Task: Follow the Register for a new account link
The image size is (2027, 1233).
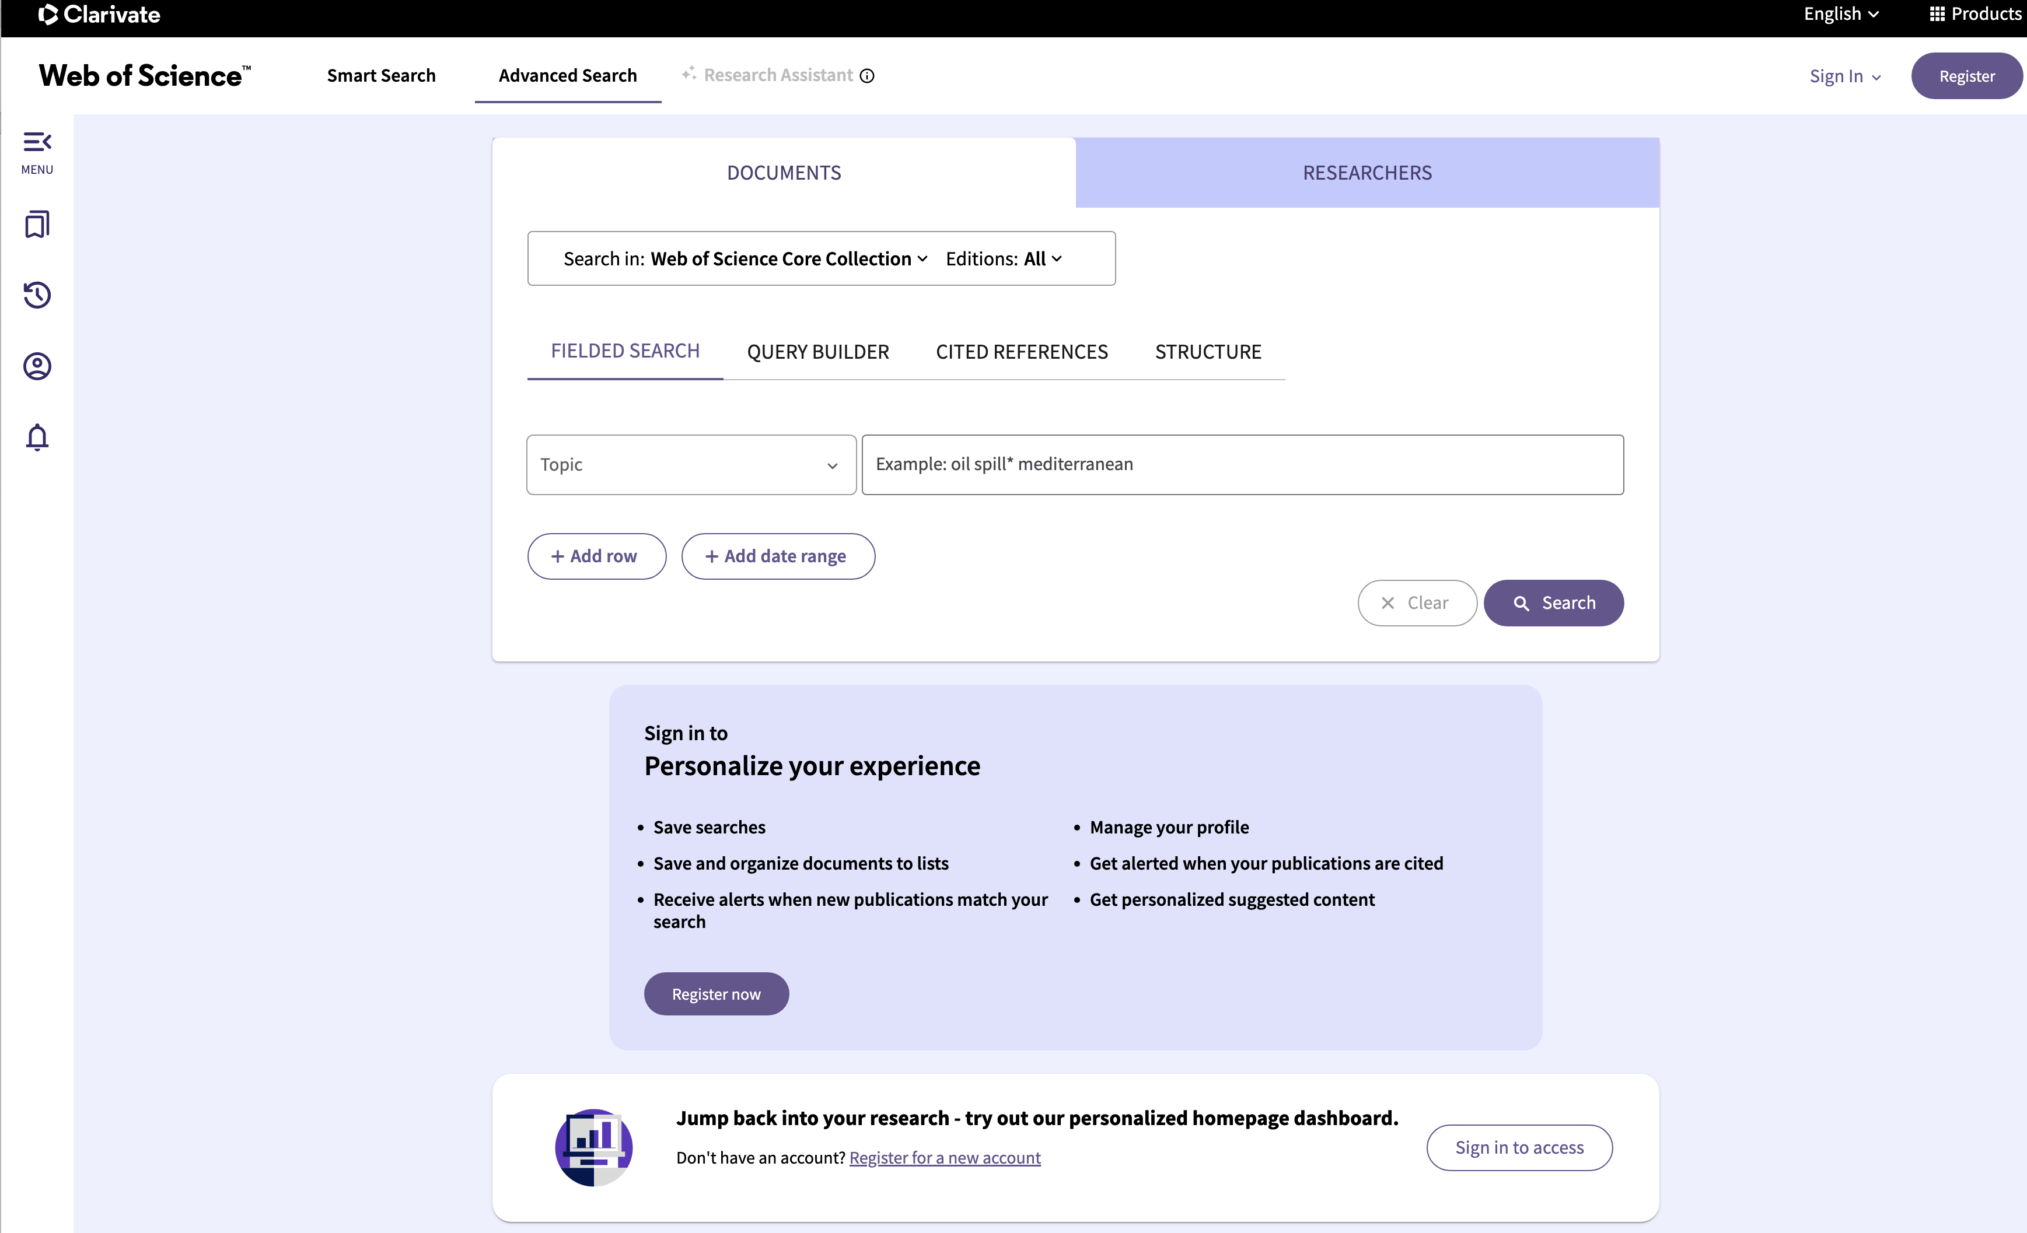Action: pos(945,1157)
